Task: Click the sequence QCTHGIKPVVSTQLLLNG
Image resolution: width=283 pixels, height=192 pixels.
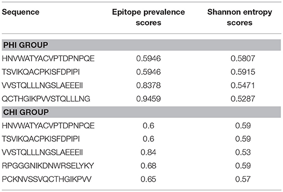Action: pos(46,99)
